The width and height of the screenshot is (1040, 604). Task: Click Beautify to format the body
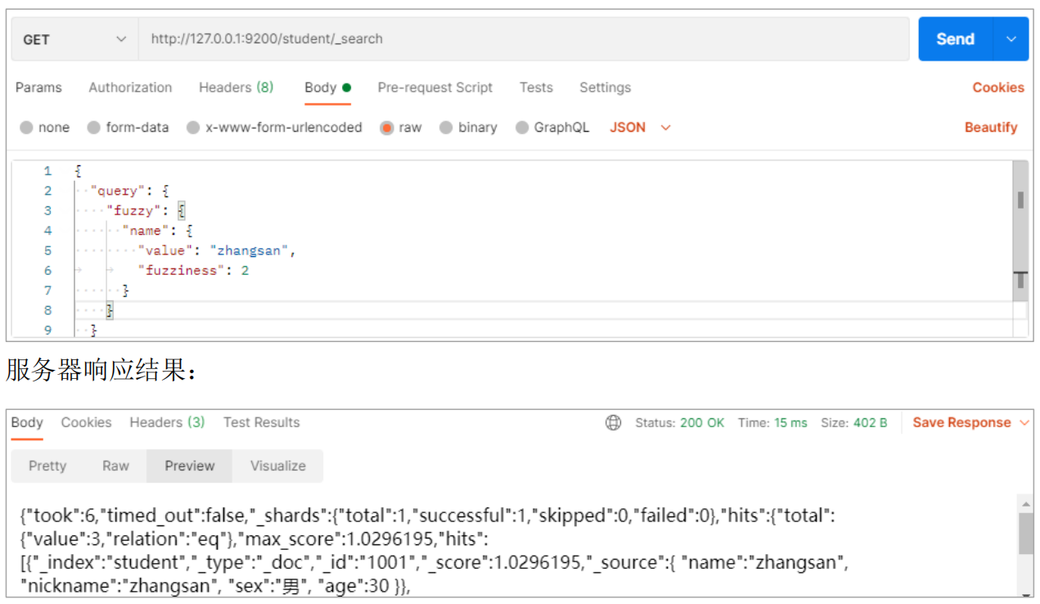[x=991, y=128]
